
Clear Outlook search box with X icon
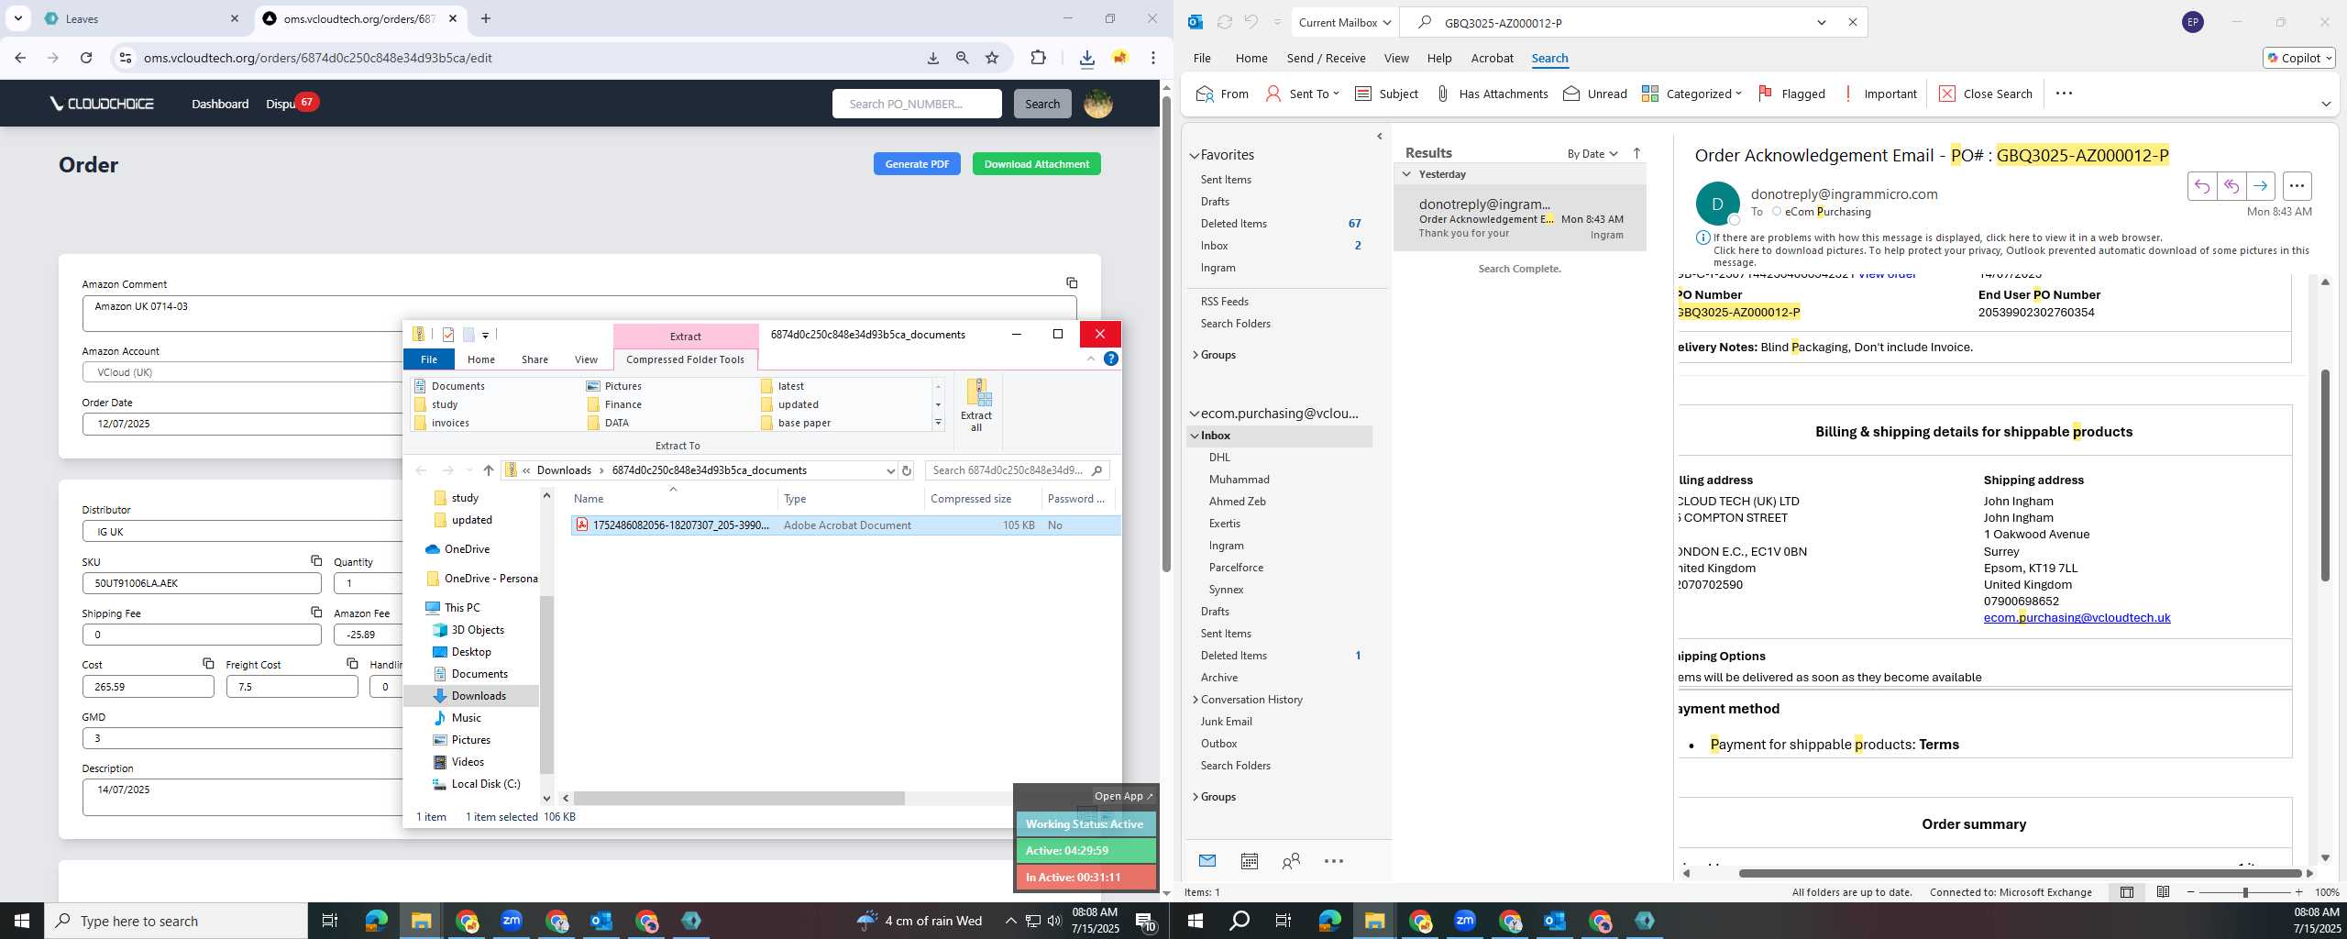[x=1852, y=22]
